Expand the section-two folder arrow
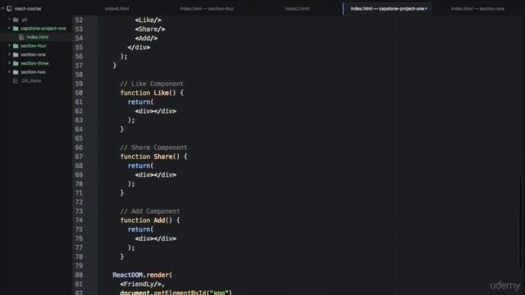The width and height of the screenshot is (525, 295). coord(9,71)
